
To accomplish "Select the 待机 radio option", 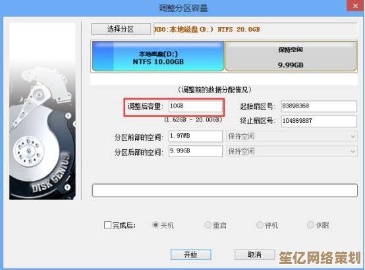I will point(260,225).
